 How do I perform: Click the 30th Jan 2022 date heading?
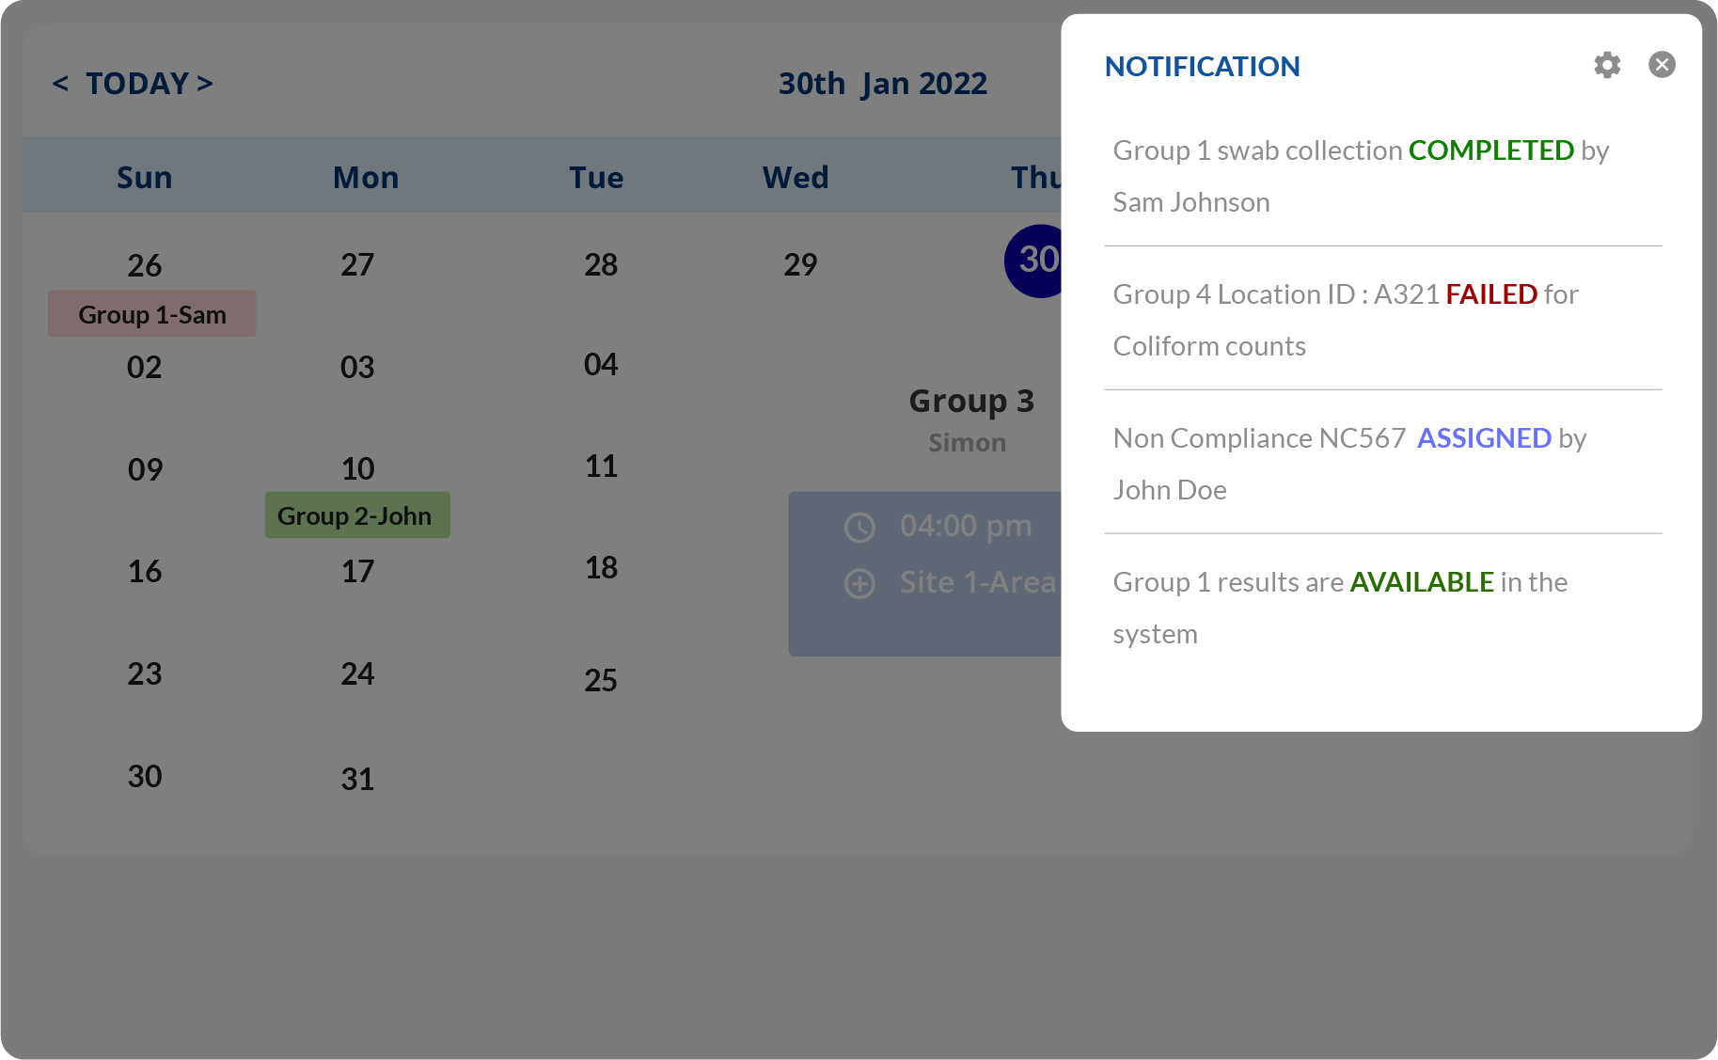(882, 84)
